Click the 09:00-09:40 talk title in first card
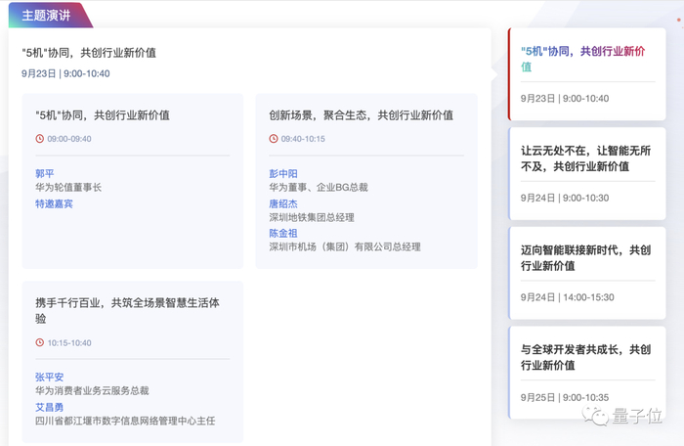 102,114
